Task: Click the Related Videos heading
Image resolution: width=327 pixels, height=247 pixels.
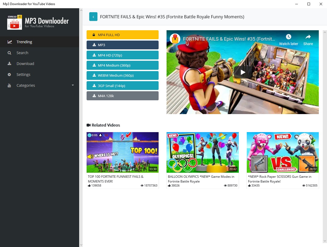Action: (103, 125)
